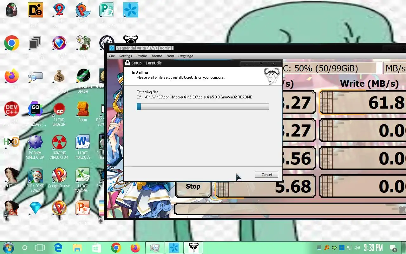Open the Firefox desktop shortcut
The image size is (406, 254).
[12, 76]
